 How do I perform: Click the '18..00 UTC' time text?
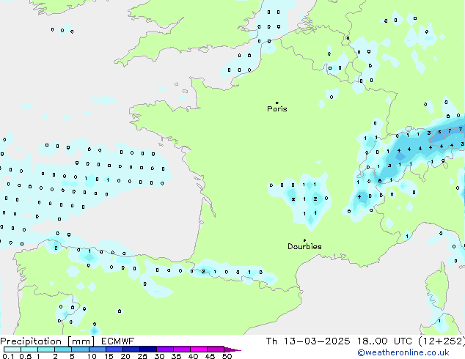click(x=384, y=341)
